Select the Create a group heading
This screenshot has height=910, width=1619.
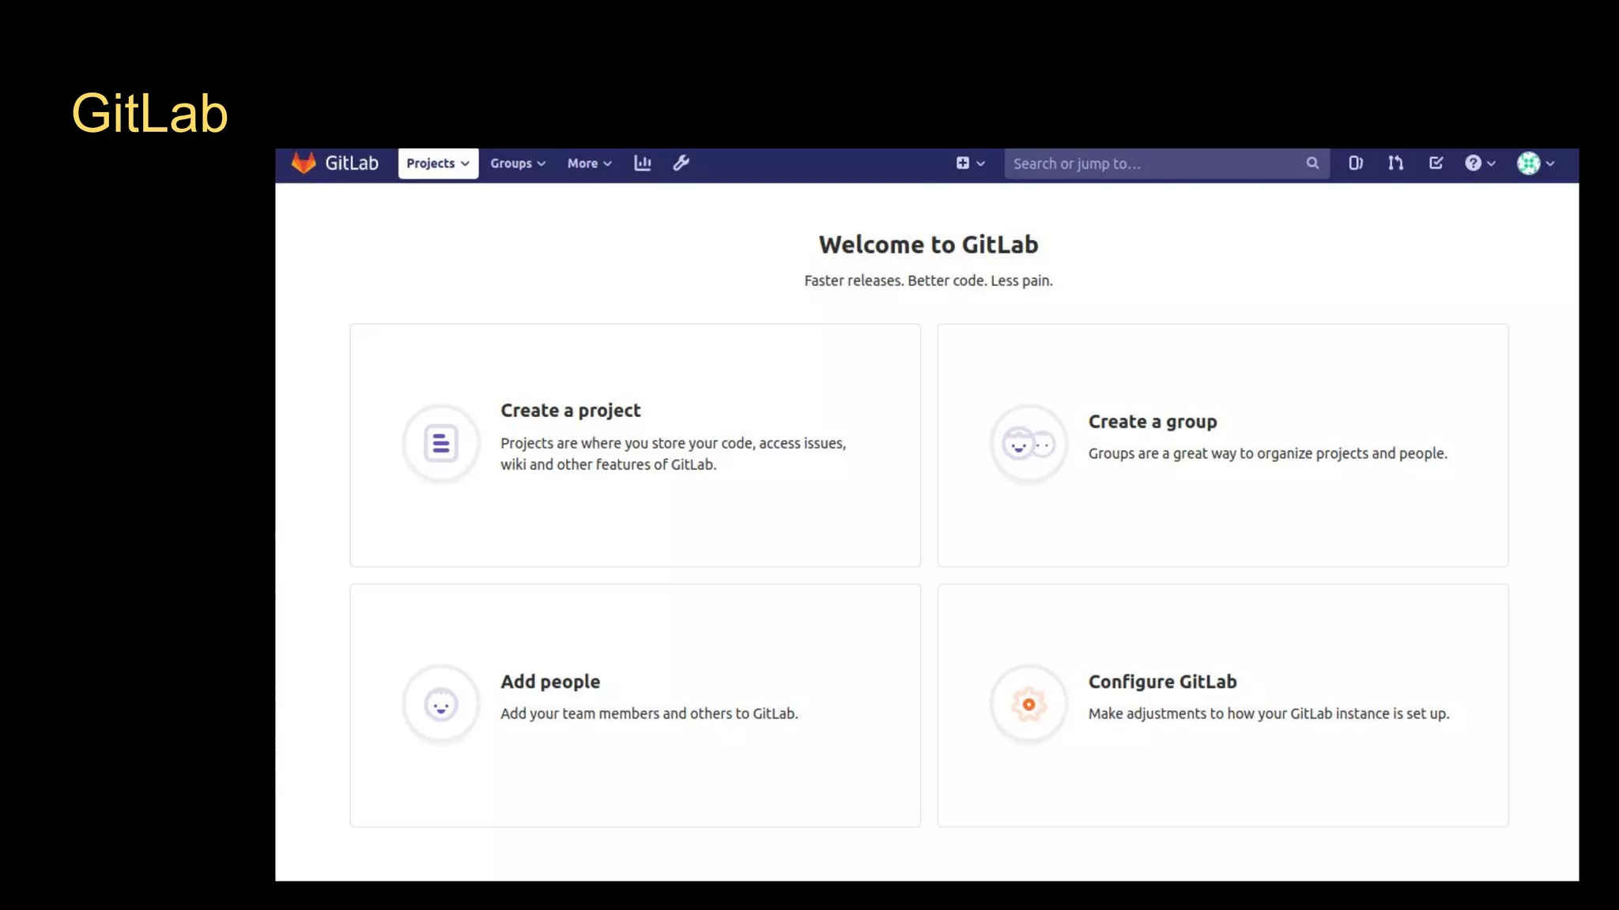point(1153,422)
